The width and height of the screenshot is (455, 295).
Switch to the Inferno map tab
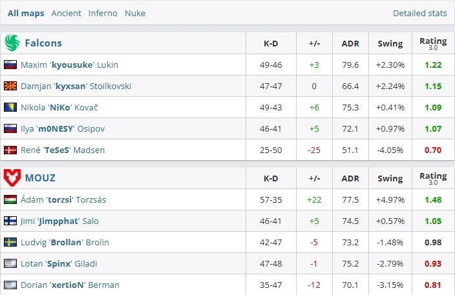[x=103, y=13]
